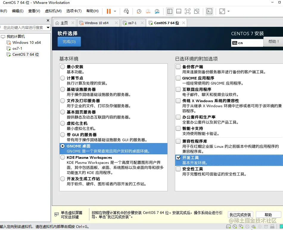Select the 开发及生成工作站 radio button
283x230 pixels.
(x=63, y=179)
